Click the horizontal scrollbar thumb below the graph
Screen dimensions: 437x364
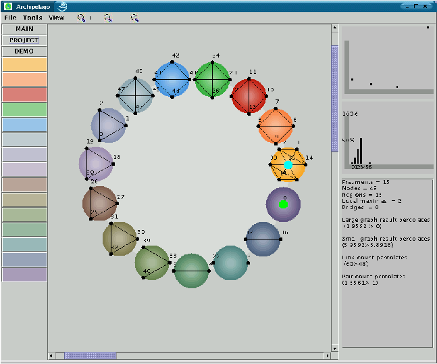(91, 355)
